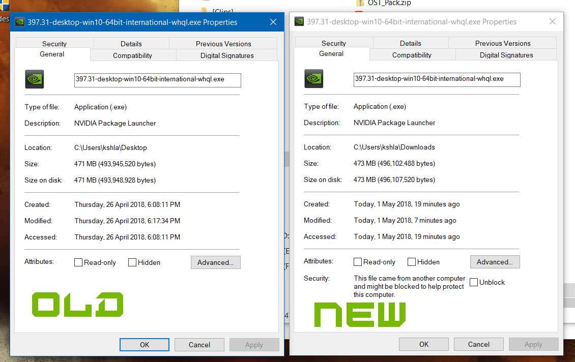575x362 pixels.
Task: Click location text C:\Users\kshla\Downloads
Action: (x=394, y=147)
